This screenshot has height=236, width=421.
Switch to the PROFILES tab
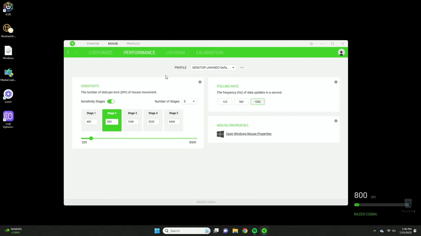(x=133, y=43)
